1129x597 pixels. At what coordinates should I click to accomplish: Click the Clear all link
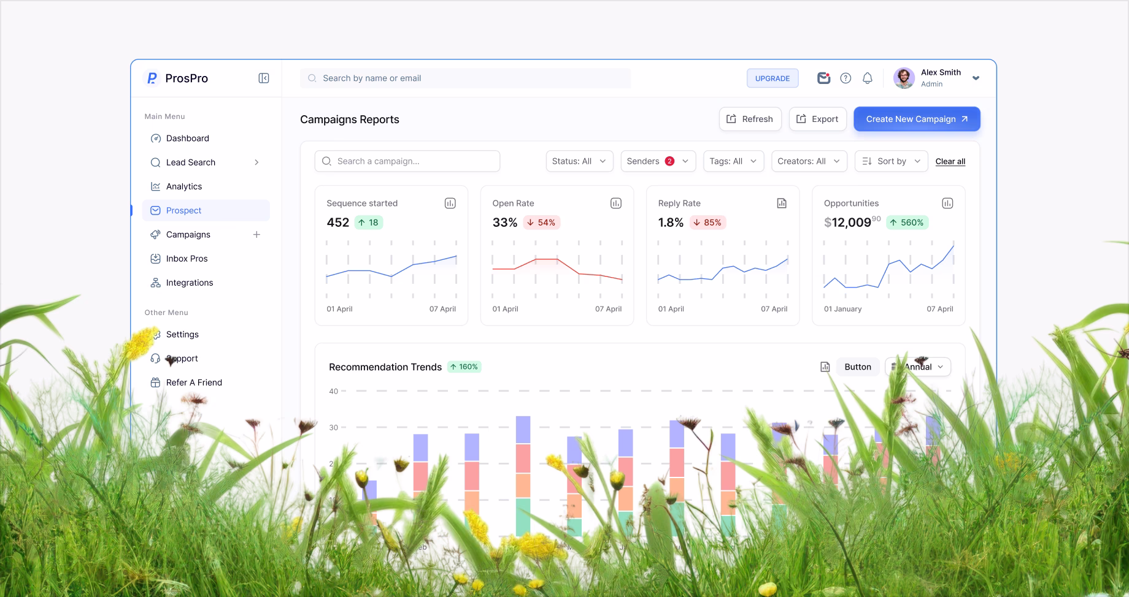coord(950,162)
